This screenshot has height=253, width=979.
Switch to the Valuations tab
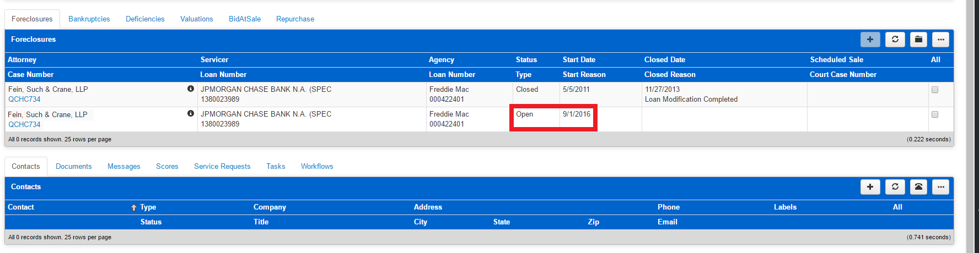197,19
